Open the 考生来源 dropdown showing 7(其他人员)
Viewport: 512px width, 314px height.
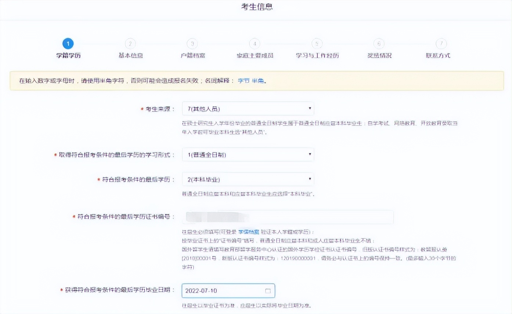(248, 109)
